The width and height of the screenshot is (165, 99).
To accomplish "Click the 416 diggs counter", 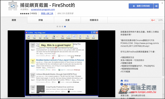I will [33, 76].
